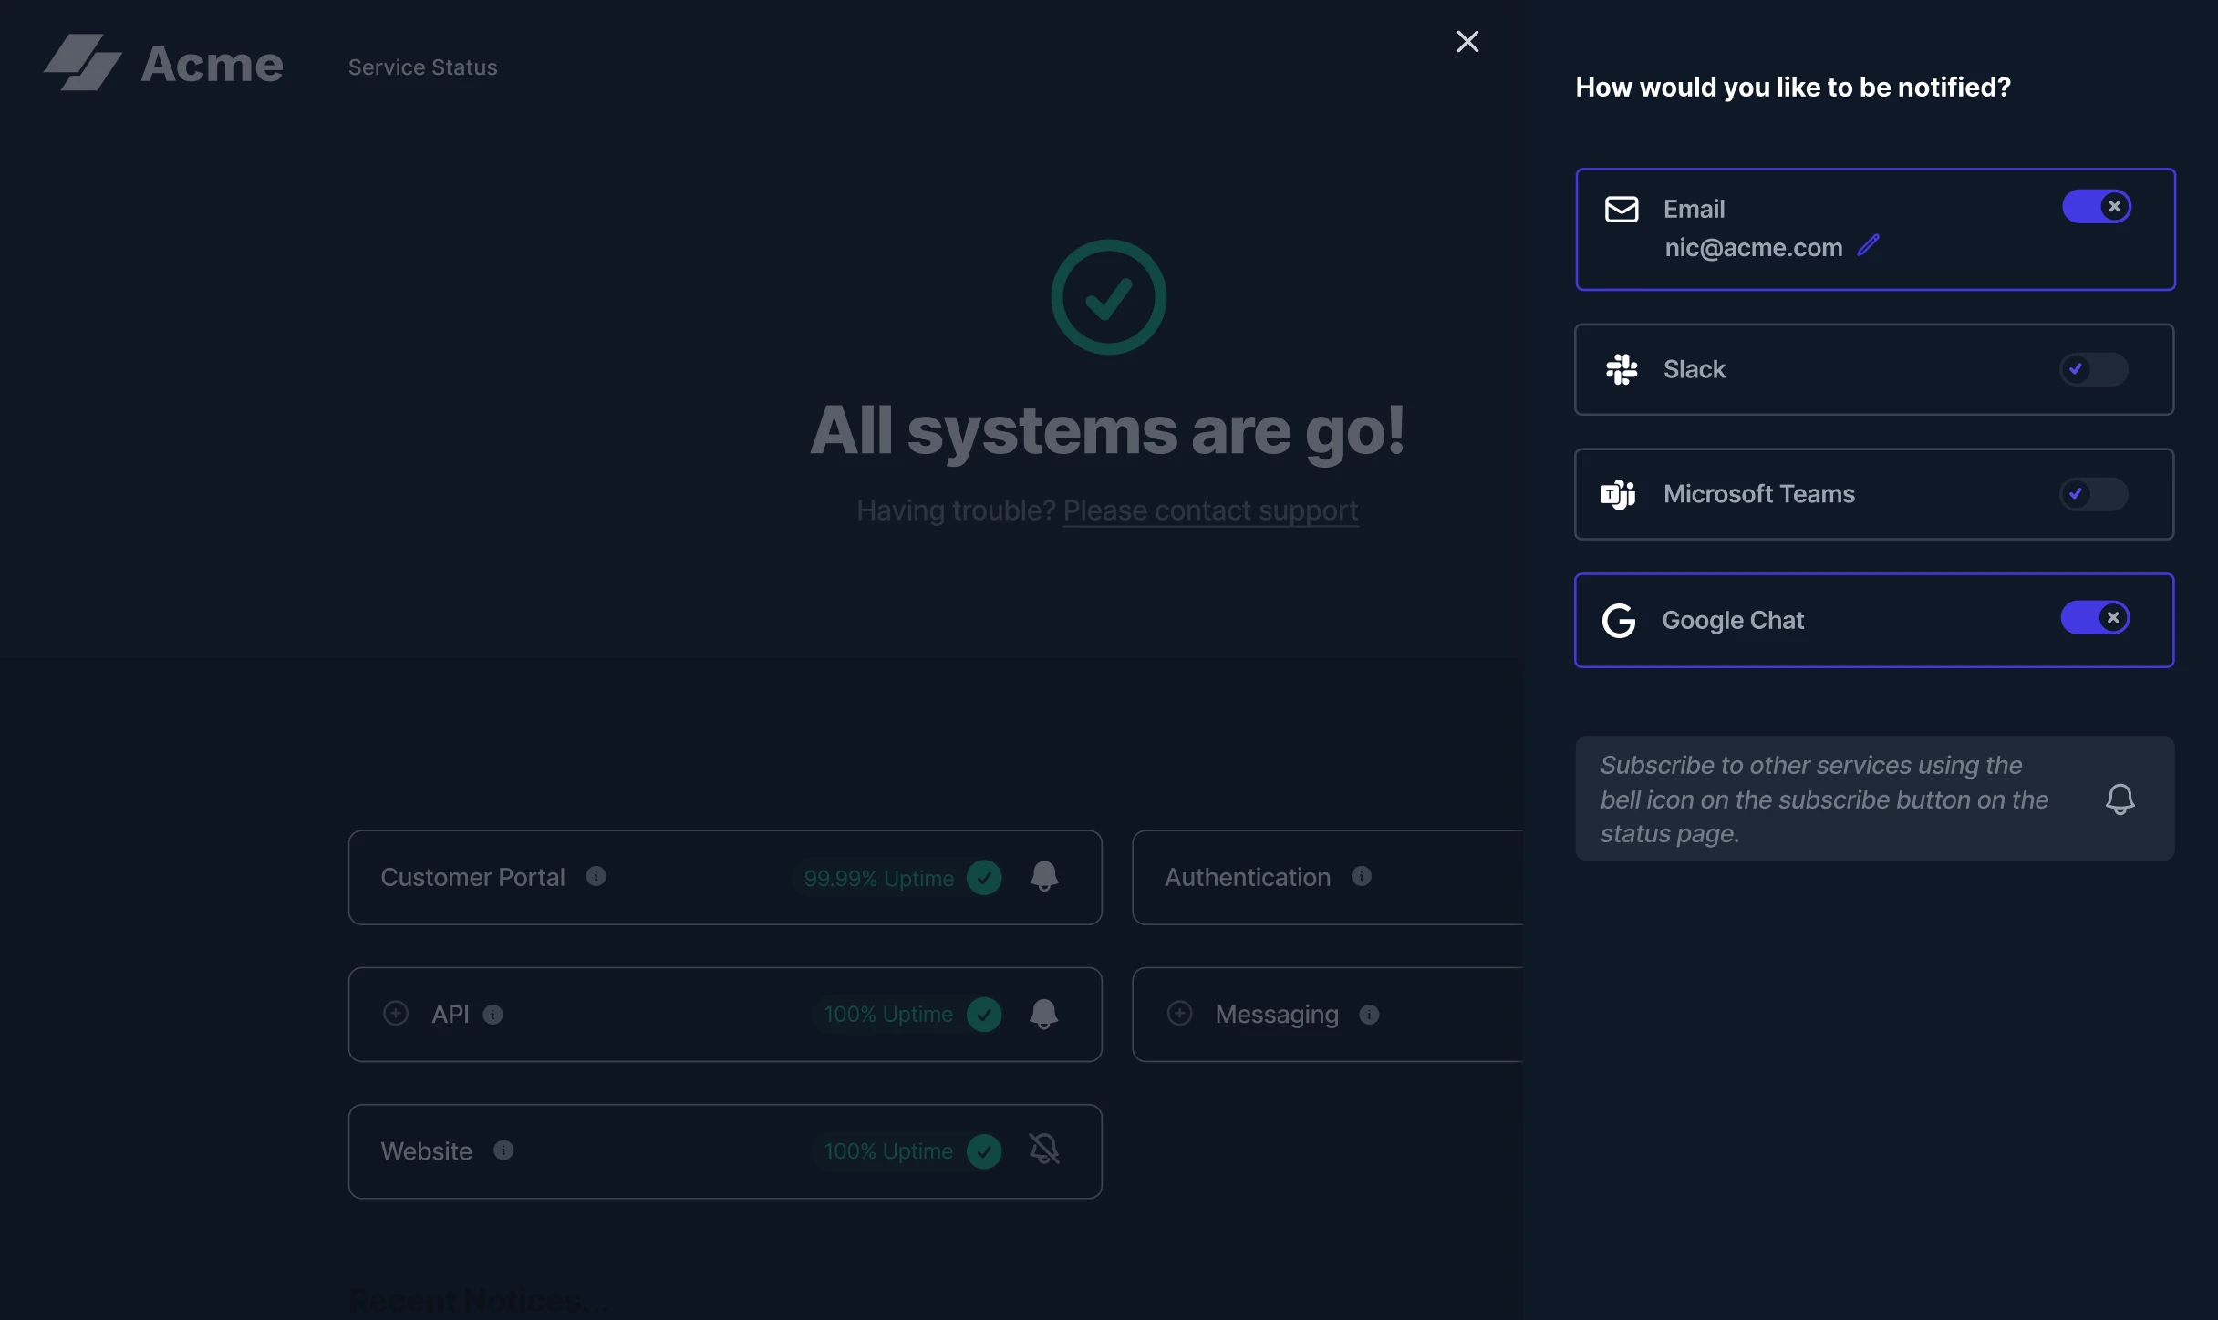Click the crossed-out bell icon on Website
The height and width of the screenshot is (1320, 2218).
1043,1149
